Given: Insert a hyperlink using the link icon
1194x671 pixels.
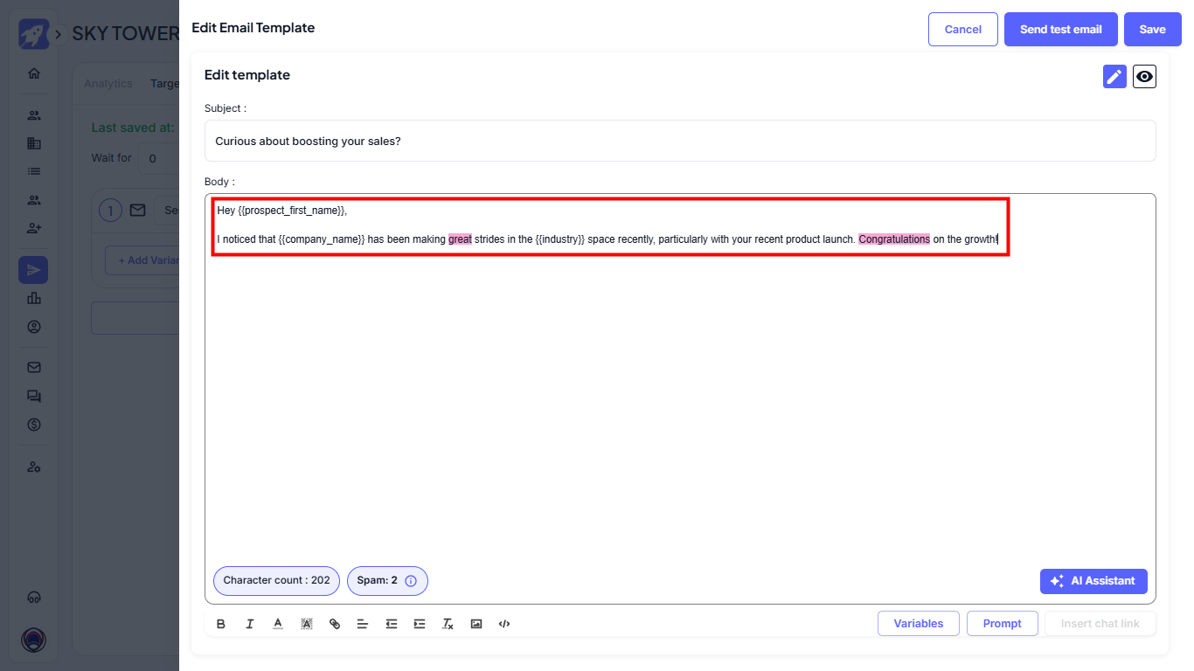Looking at the screenshot, I should pyautogui.click(x=335, y=624).
